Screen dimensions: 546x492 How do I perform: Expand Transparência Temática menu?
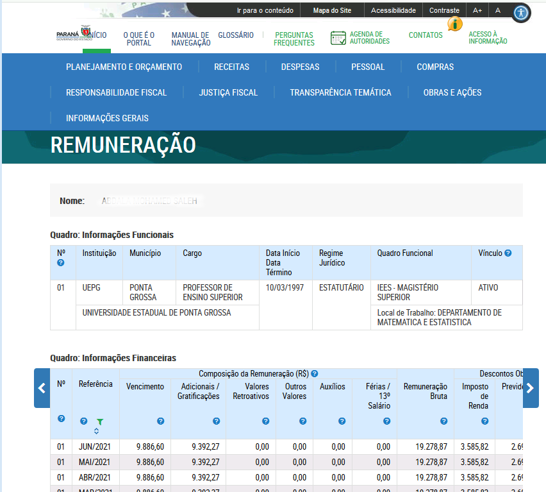click(x=340, y=92)
